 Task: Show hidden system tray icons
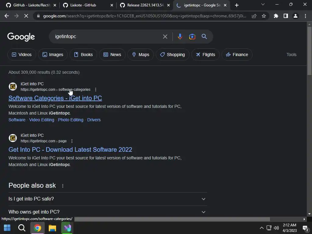[262, 228]
